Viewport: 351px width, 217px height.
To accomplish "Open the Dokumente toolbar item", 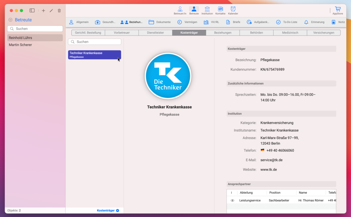I will click(160, 22).
